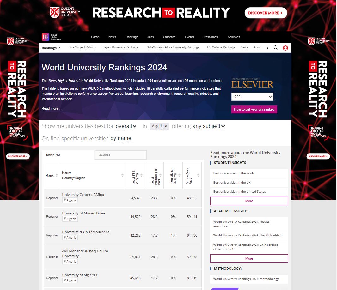Sort table by Rank column arrows

57,175
